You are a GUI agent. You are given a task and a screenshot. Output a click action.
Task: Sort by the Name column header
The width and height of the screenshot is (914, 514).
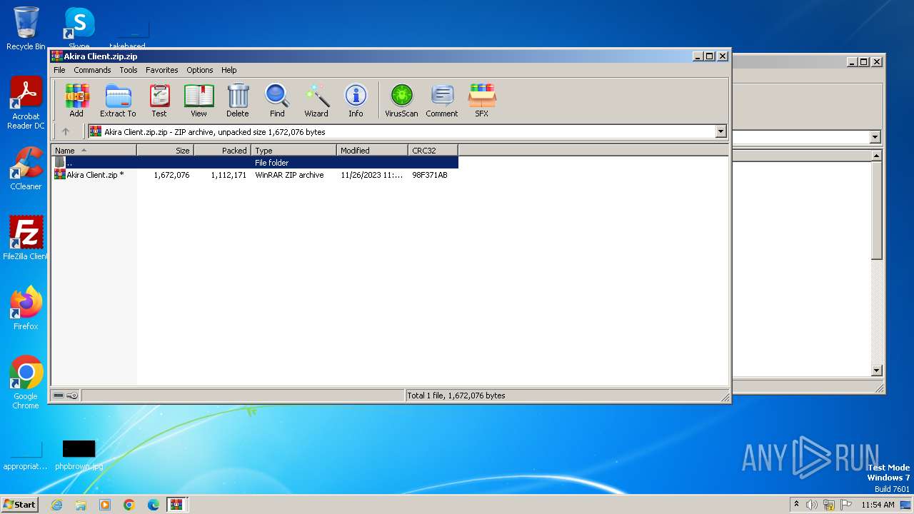[x=94, y=150]
